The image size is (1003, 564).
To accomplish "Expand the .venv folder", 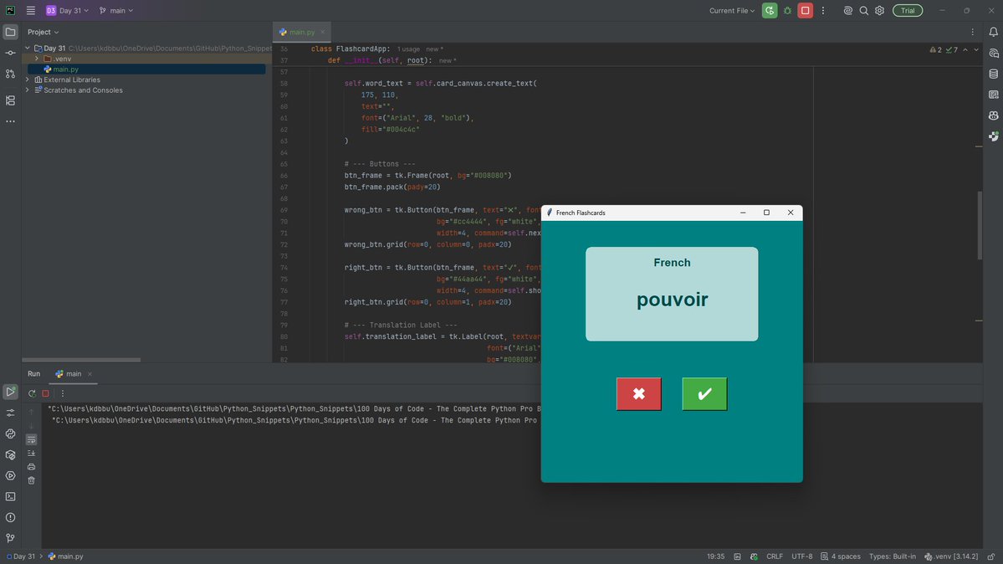I will (37, 59).
